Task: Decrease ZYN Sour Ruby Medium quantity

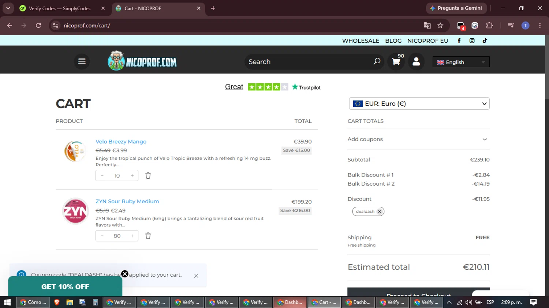Action: coord(102,236)
